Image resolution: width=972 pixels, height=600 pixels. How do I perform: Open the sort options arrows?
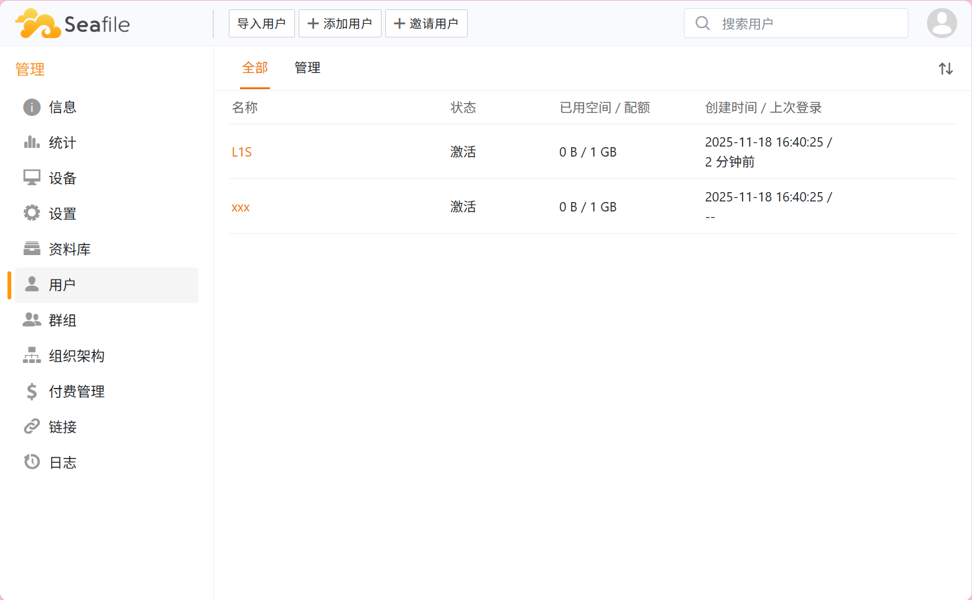tap(945, 69)
